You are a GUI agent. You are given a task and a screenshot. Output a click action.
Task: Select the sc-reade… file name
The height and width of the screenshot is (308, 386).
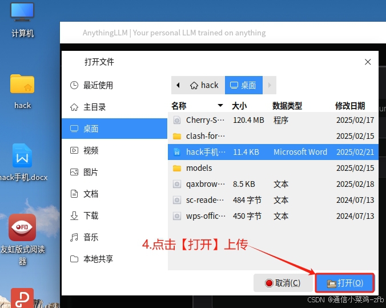(205, 200)
